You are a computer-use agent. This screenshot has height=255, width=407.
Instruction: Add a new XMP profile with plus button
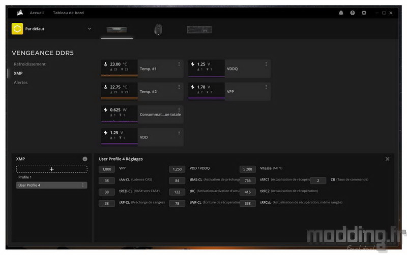(52, 169)
